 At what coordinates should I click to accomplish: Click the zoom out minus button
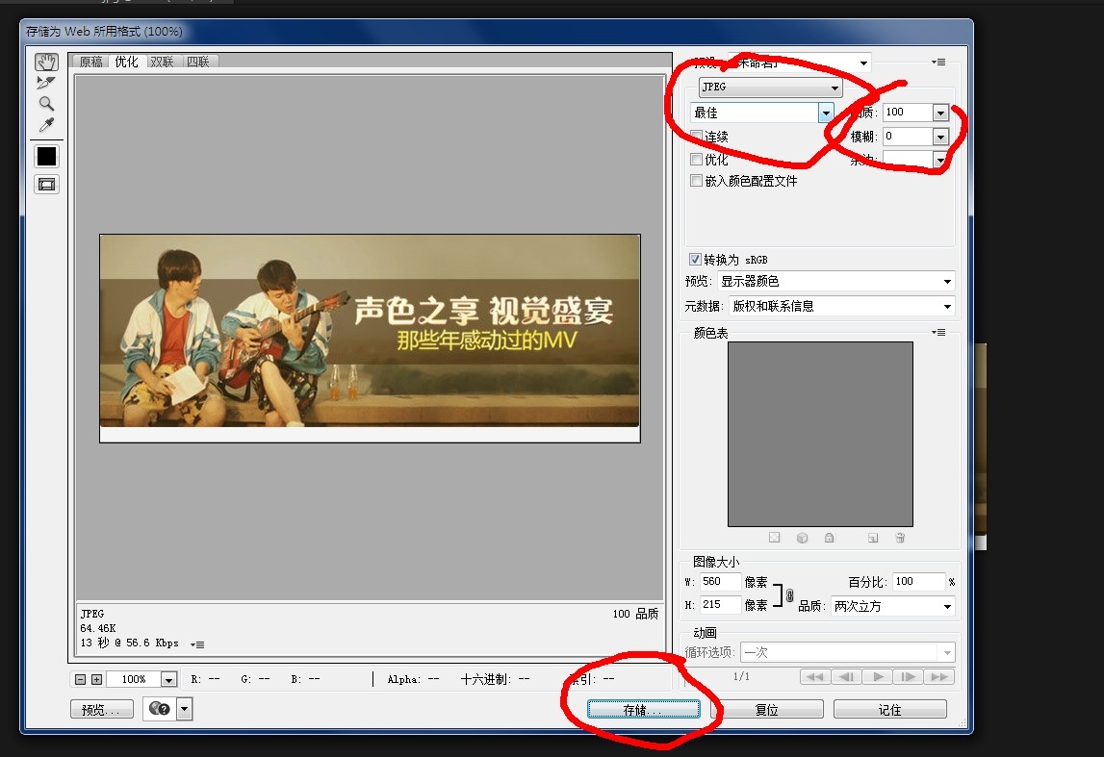coord(80,680)
